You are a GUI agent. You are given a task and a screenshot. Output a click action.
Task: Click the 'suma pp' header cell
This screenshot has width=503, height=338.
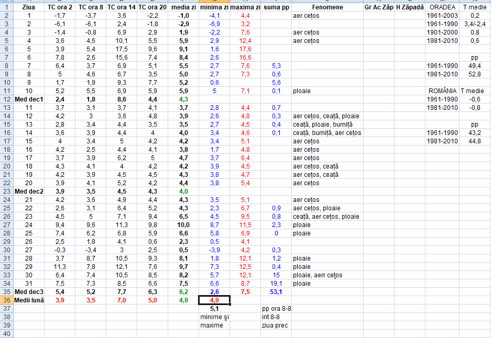pyautogui.click(x=276, y=7)
